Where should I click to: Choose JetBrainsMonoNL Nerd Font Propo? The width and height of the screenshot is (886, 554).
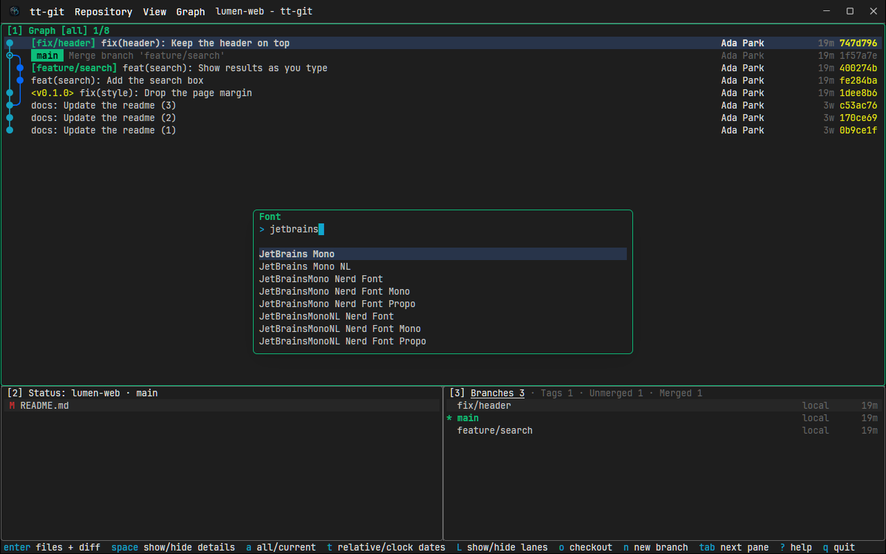coord(443,342)
